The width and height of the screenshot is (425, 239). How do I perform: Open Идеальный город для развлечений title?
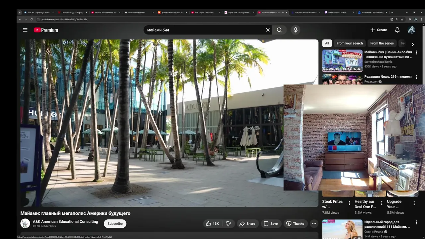tap(387, 224)
